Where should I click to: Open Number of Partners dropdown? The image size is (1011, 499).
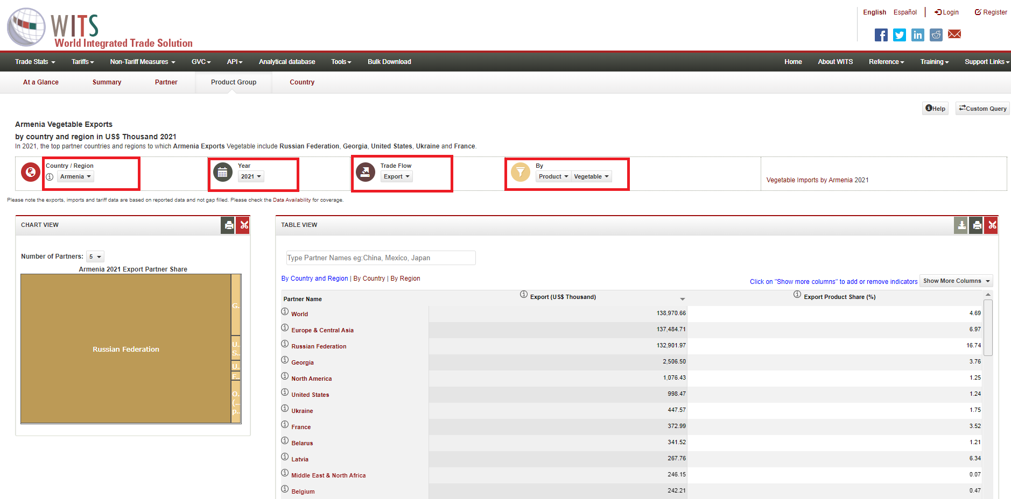coord(95,256)
